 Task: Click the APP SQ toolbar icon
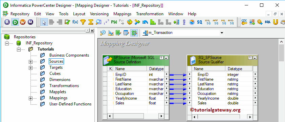pos(215,22)
